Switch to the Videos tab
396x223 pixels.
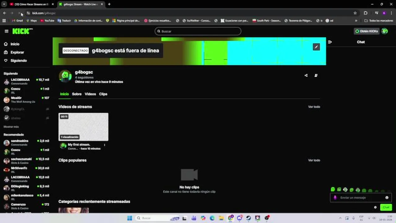click(x=90, y=94)
